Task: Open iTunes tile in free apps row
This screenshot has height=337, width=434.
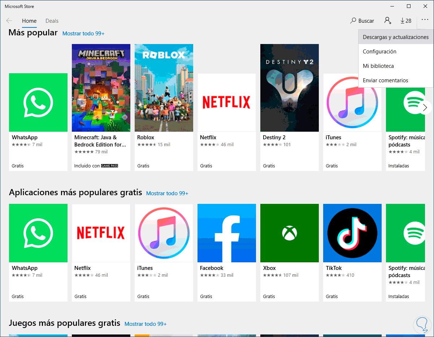Action: [164, 253]
